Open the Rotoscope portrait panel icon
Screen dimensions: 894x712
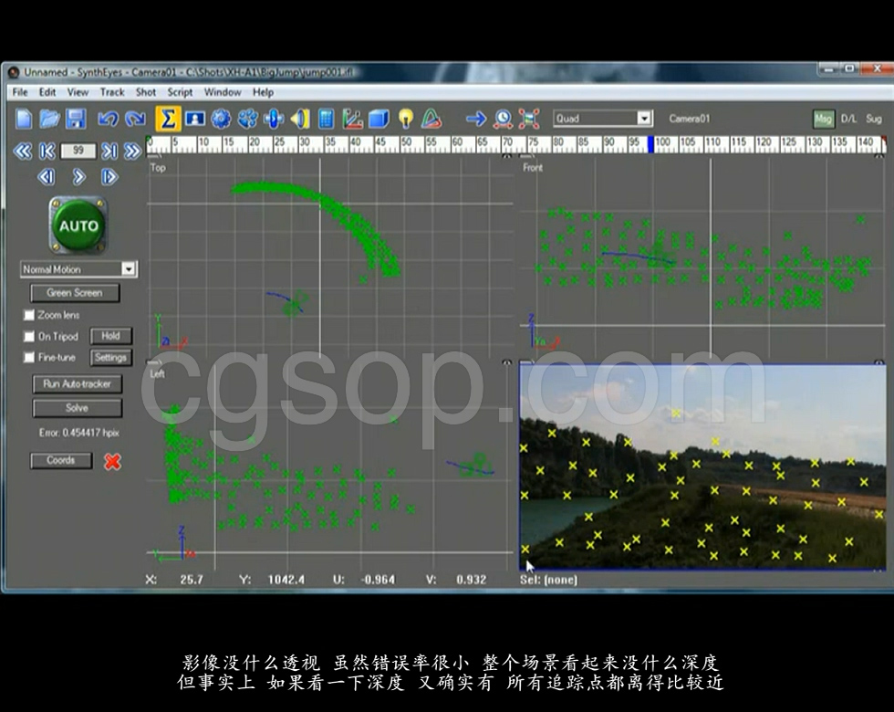coord(195,119)
